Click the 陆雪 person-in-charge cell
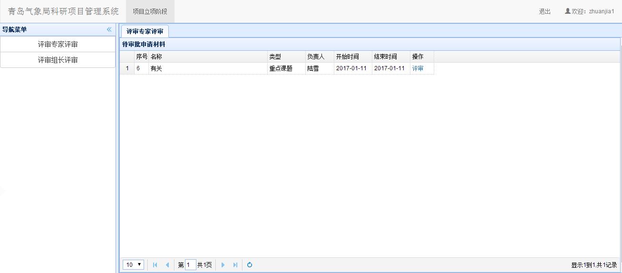622x273 pixels. 320,68
